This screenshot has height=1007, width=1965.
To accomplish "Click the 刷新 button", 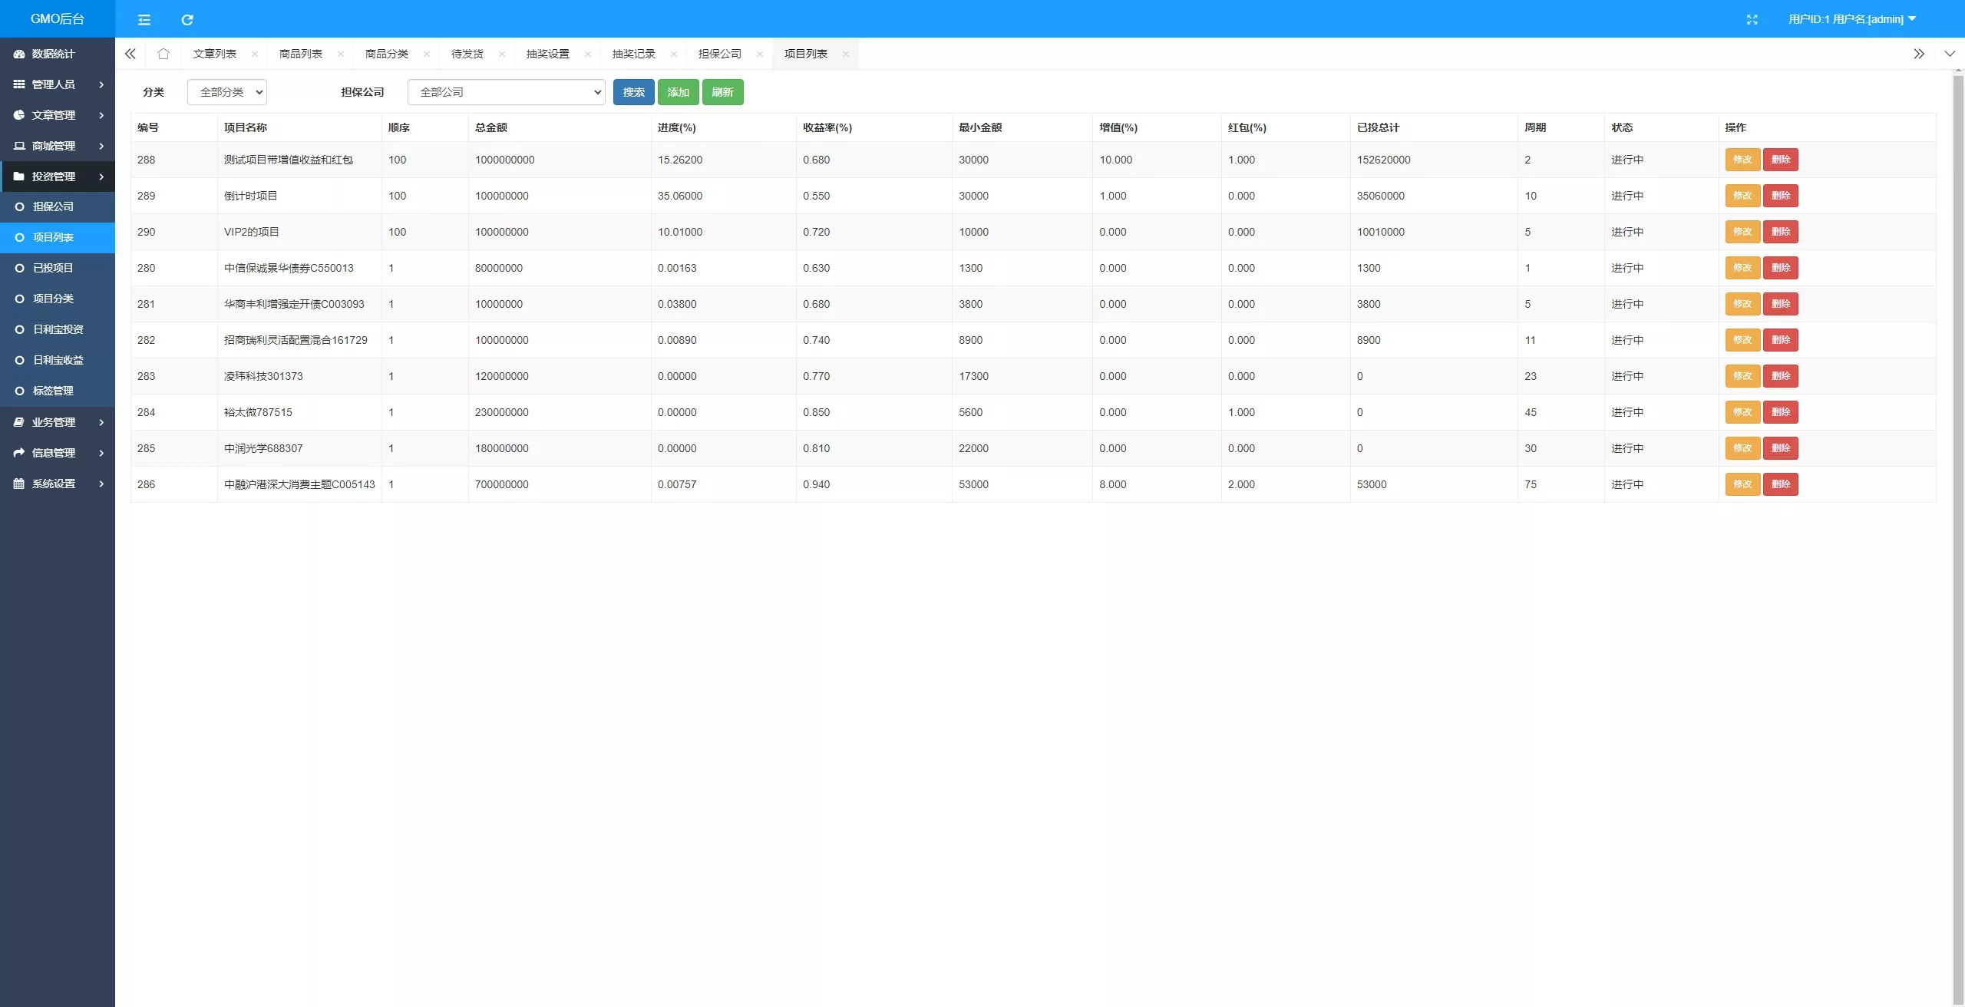I will [723, 92].
